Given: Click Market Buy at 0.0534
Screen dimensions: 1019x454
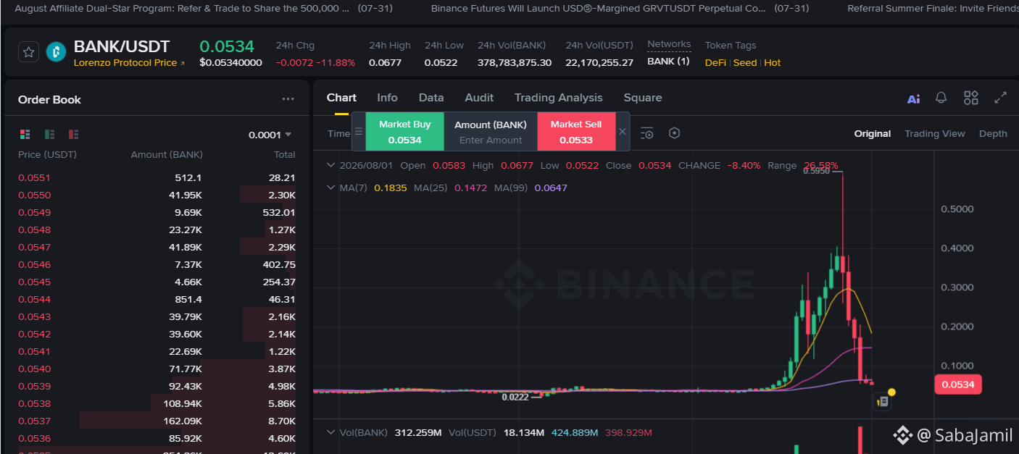Looking at the screenshot, I should (404, 132).
